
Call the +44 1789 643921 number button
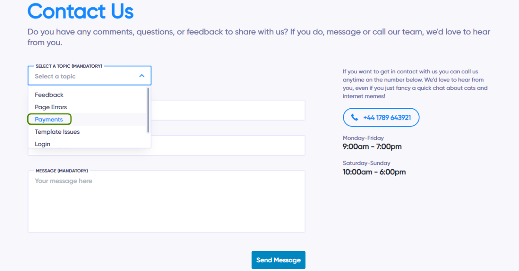pyautogui.click(x=381, y=117)
